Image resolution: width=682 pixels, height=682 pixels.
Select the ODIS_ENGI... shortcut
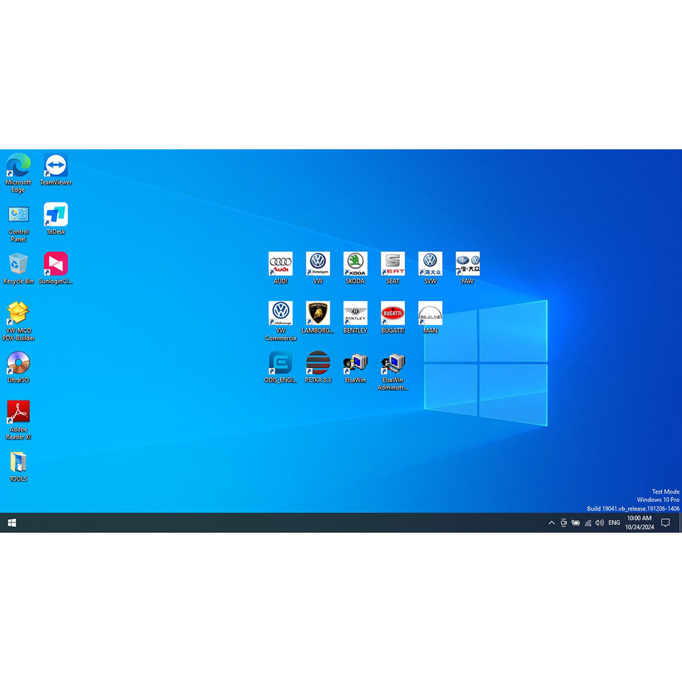[280, 367]
